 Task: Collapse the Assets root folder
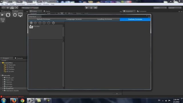pos(1,76)
